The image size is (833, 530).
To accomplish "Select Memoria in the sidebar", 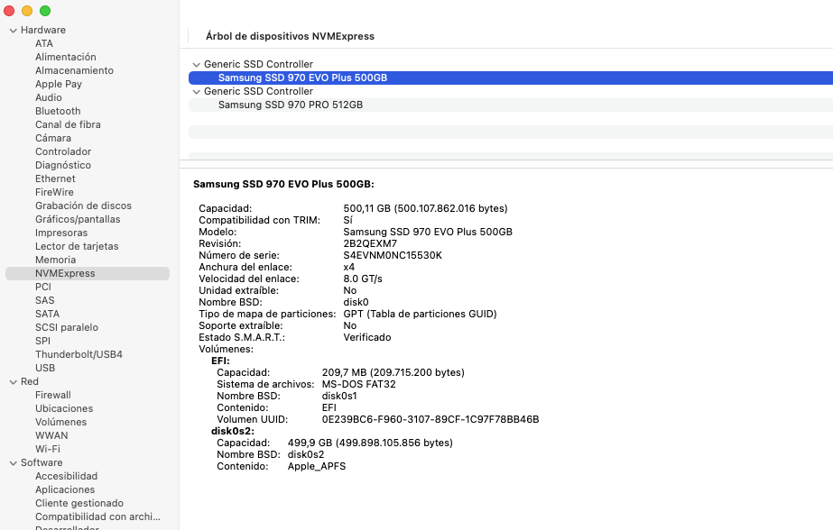I will (55, 260).
